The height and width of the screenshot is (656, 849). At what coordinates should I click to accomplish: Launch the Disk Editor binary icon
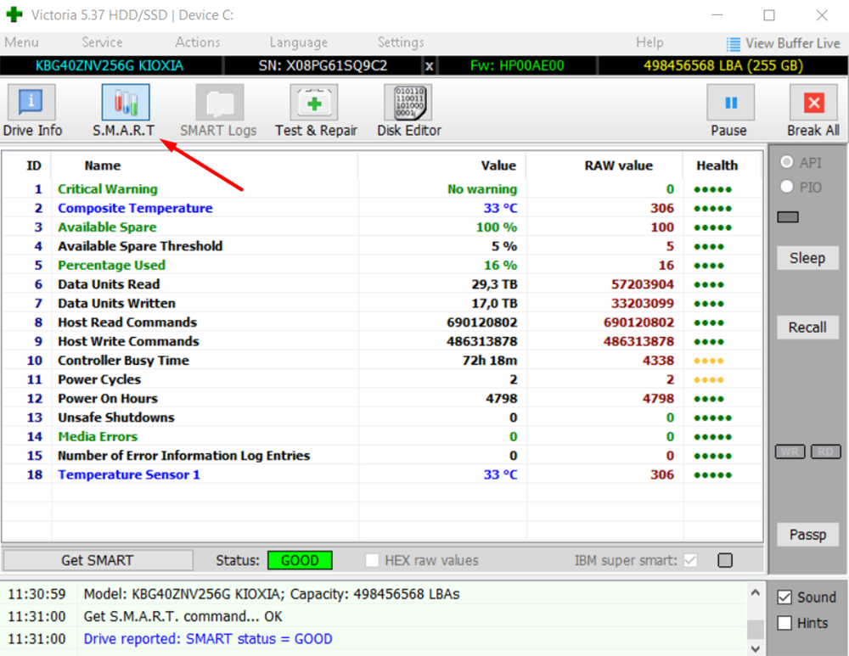coord(409,103)
